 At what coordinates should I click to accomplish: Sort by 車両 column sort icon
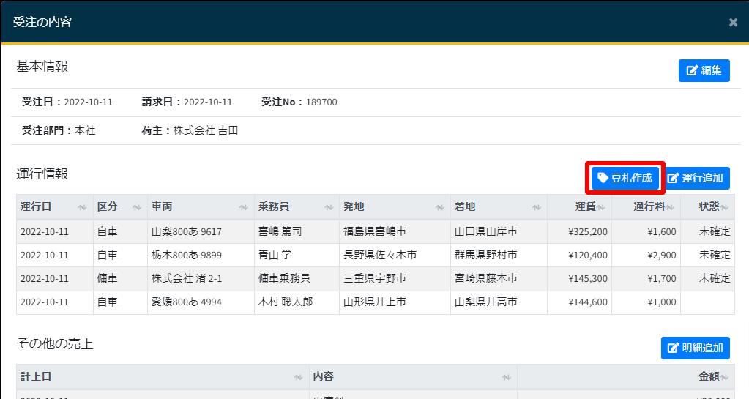(x=244, y=207)
